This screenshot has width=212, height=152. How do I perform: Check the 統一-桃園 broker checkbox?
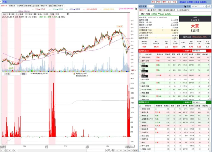coord(140,79)
